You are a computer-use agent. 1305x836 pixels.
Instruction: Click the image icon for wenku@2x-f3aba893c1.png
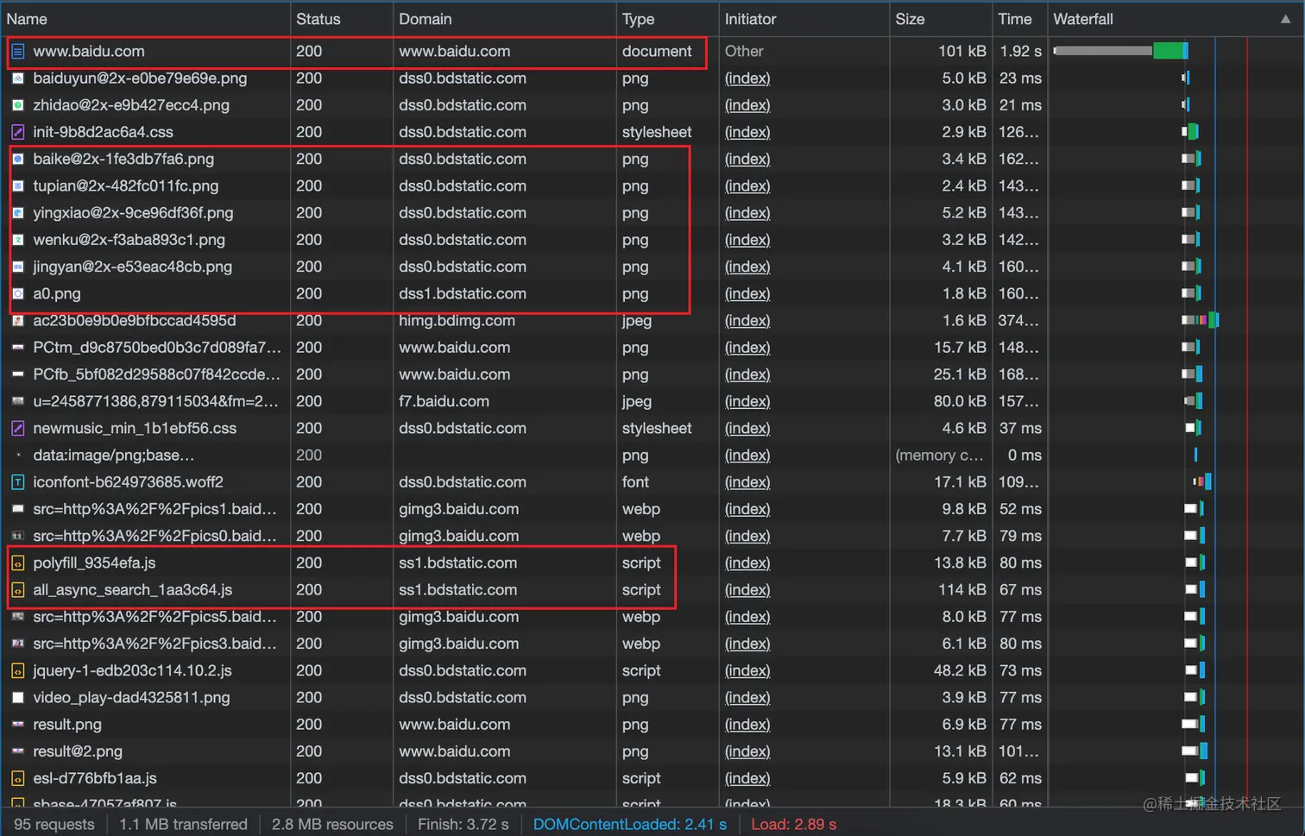pyautogui.click(x=18, y=240)
